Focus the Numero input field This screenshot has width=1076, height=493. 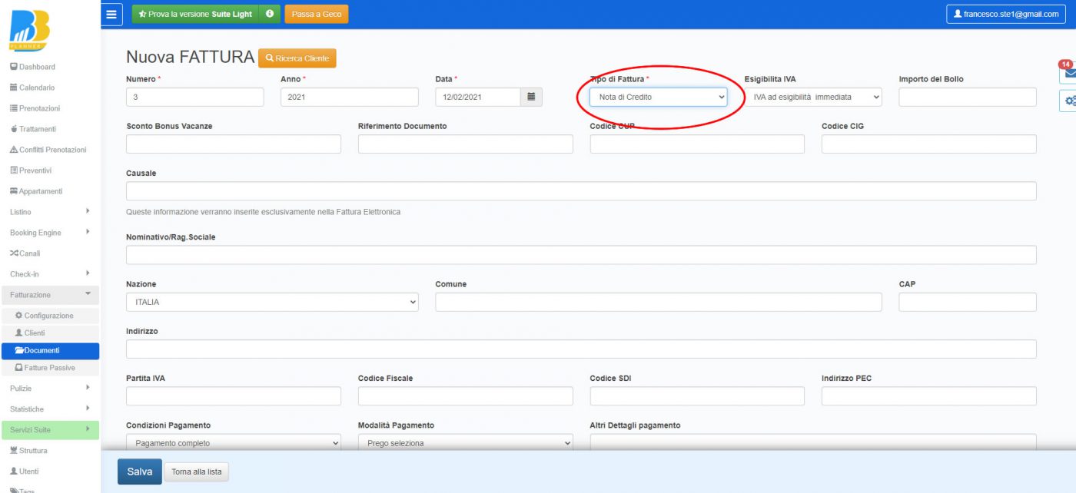point(195,97)
